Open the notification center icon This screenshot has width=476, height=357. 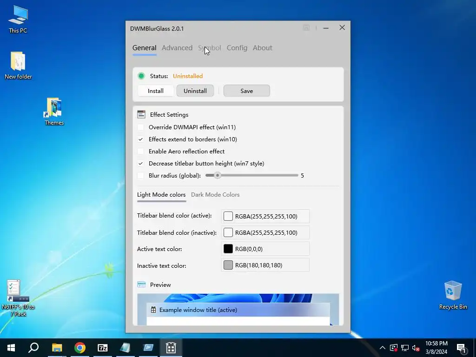[x=461, y=348]
